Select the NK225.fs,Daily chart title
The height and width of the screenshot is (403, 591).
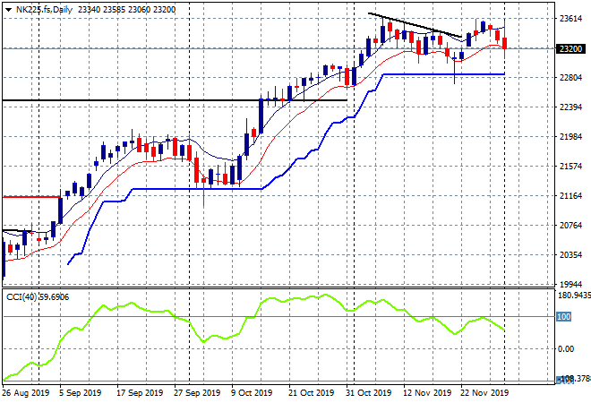point(44,10)
